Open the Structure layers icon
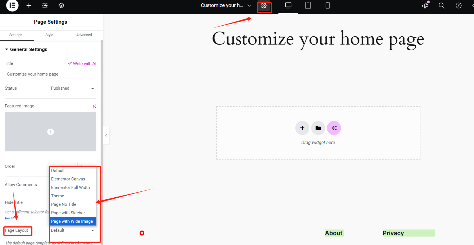 click(x=61, y=6)
